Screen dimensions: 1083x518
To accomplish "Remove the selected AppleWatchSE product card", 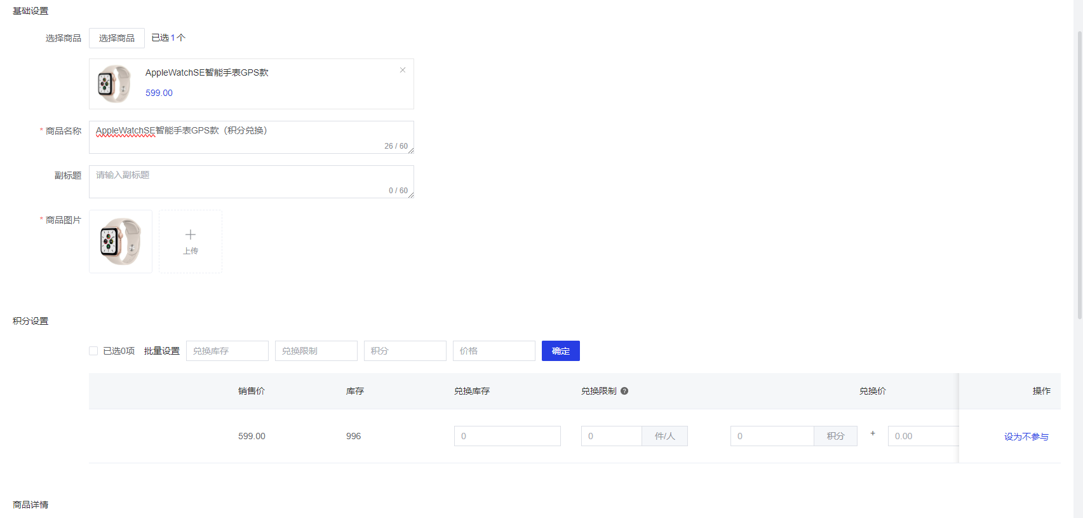I will tap(402, 70).
